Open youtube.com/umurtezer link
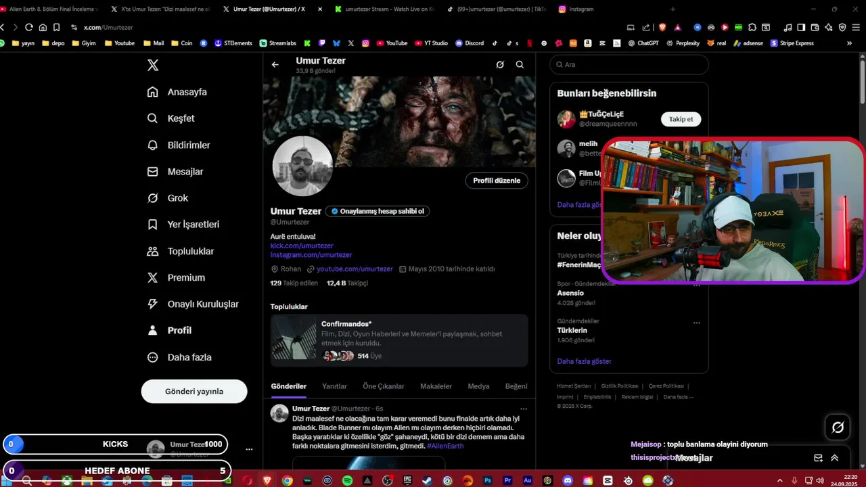 [355, 269]
